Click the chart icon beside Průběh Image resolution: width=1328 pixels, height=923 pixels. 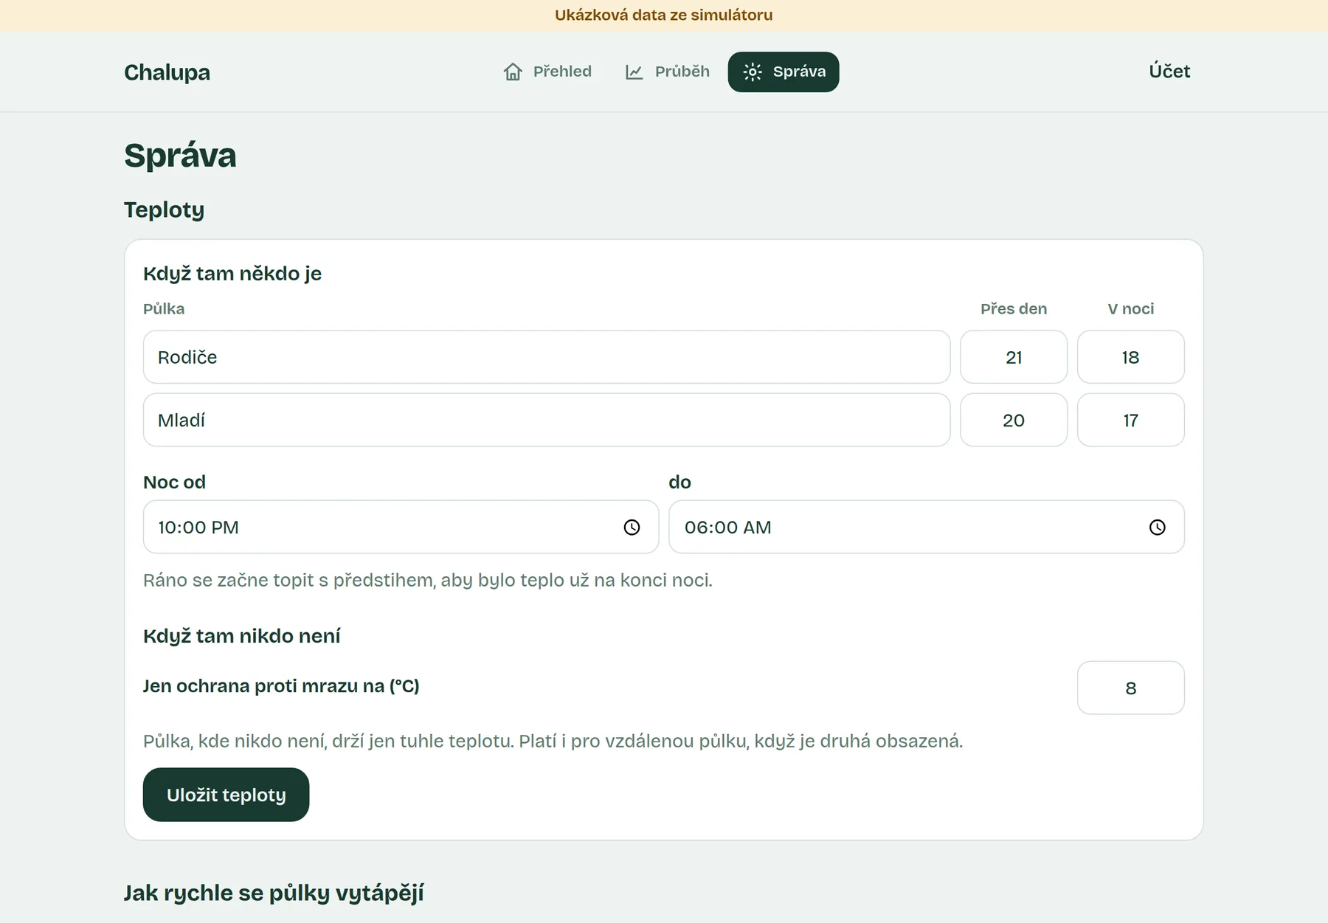point(634,72)
